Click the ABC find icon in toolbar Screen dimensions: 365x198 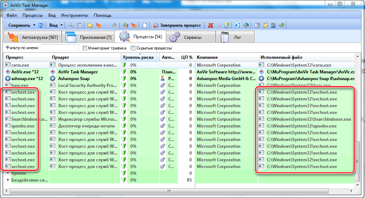tap(273, 25)
